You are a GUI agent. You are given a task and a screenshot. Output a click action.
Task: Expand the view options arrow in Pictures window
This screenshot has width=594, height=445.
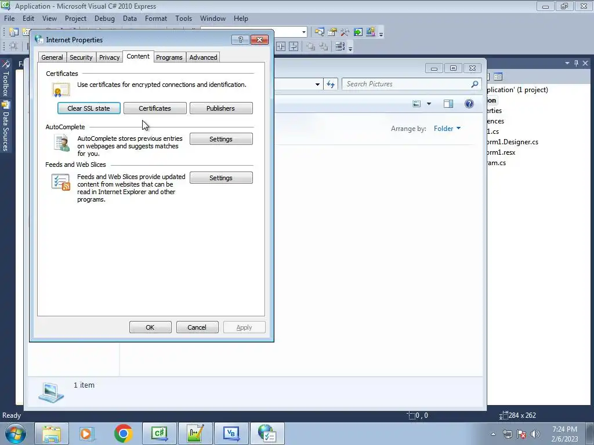[x=429, y=104]
